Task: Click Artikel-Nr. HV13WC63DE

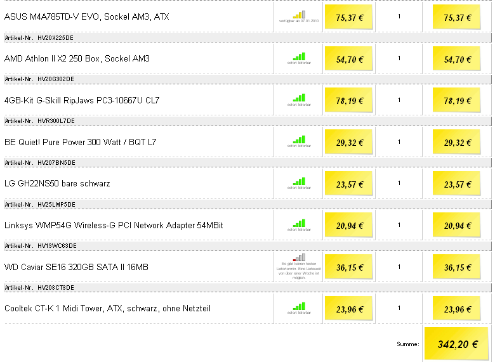Action: 41,246
